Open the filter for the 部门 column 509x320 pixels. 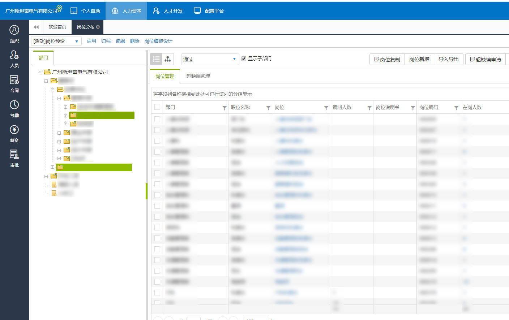point(224,108)
